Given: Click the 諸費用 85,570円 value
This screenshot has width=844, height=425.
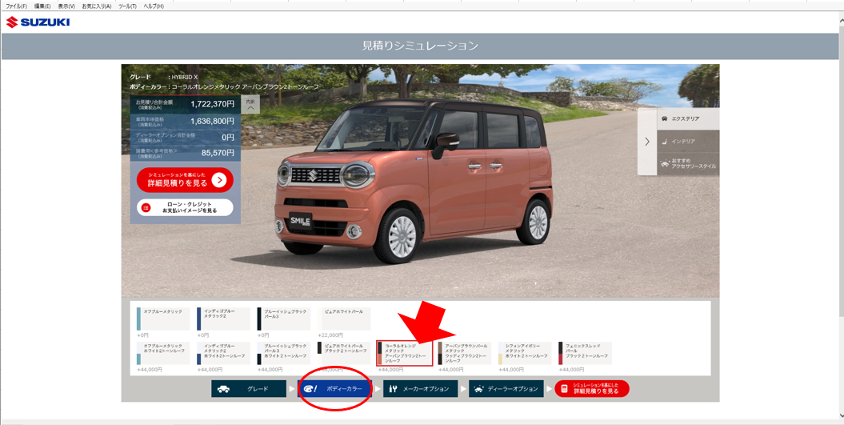Looking at the screenshot, I should [x=218, y=153].
